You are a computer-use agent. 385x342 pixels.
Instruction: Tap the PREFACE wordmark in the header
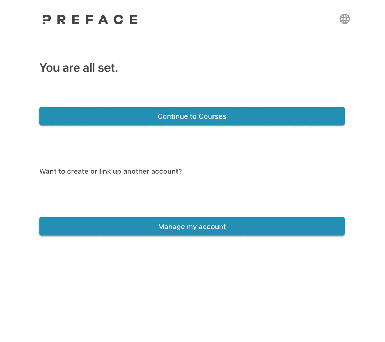[x=90, y=20]
